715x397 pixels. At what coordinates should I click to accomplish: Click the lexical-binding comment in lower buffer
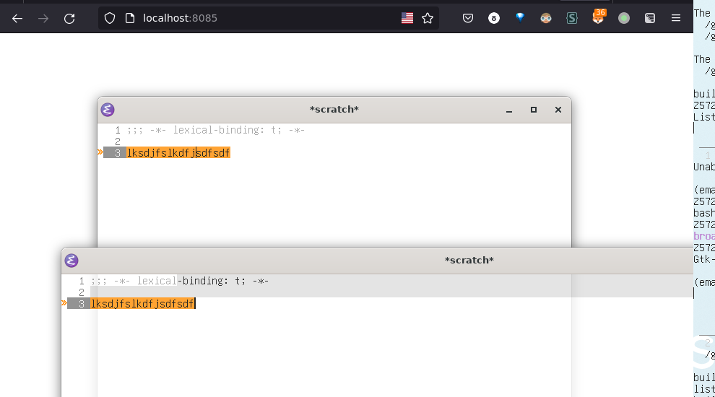tap(180, 281)
